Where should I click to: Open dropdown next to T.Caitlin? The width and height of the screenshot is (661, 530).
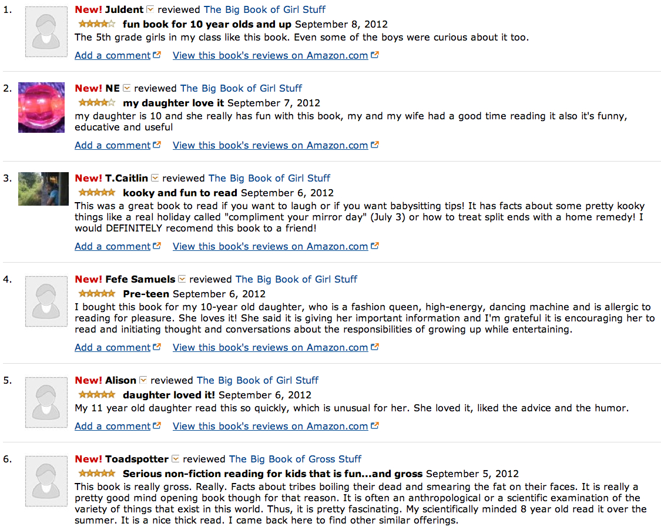pyautogui.click(x=155, y=178)
